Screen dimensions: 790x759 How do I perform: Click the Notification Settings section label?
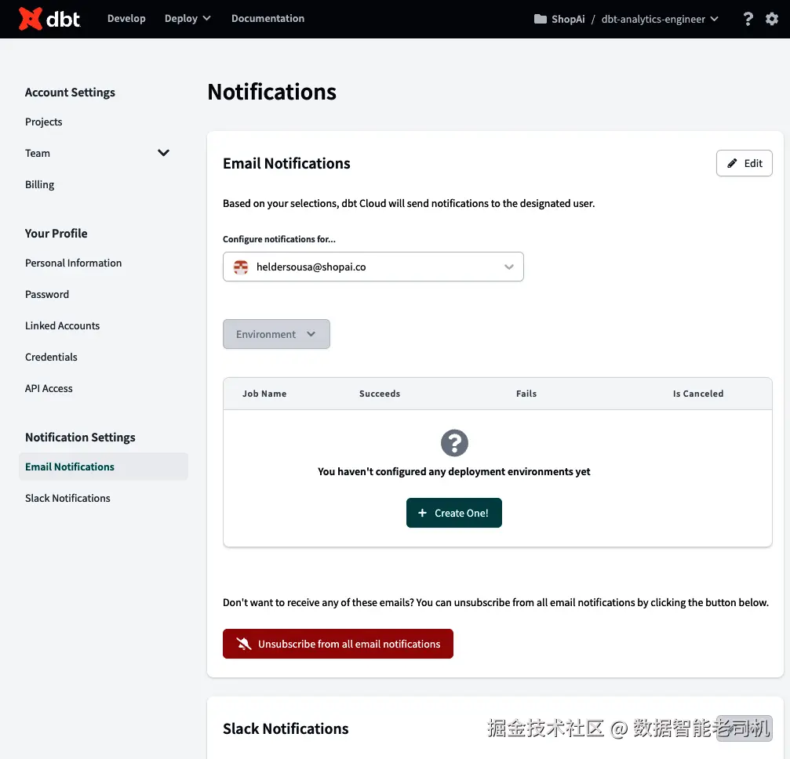(x=80, y=438)
